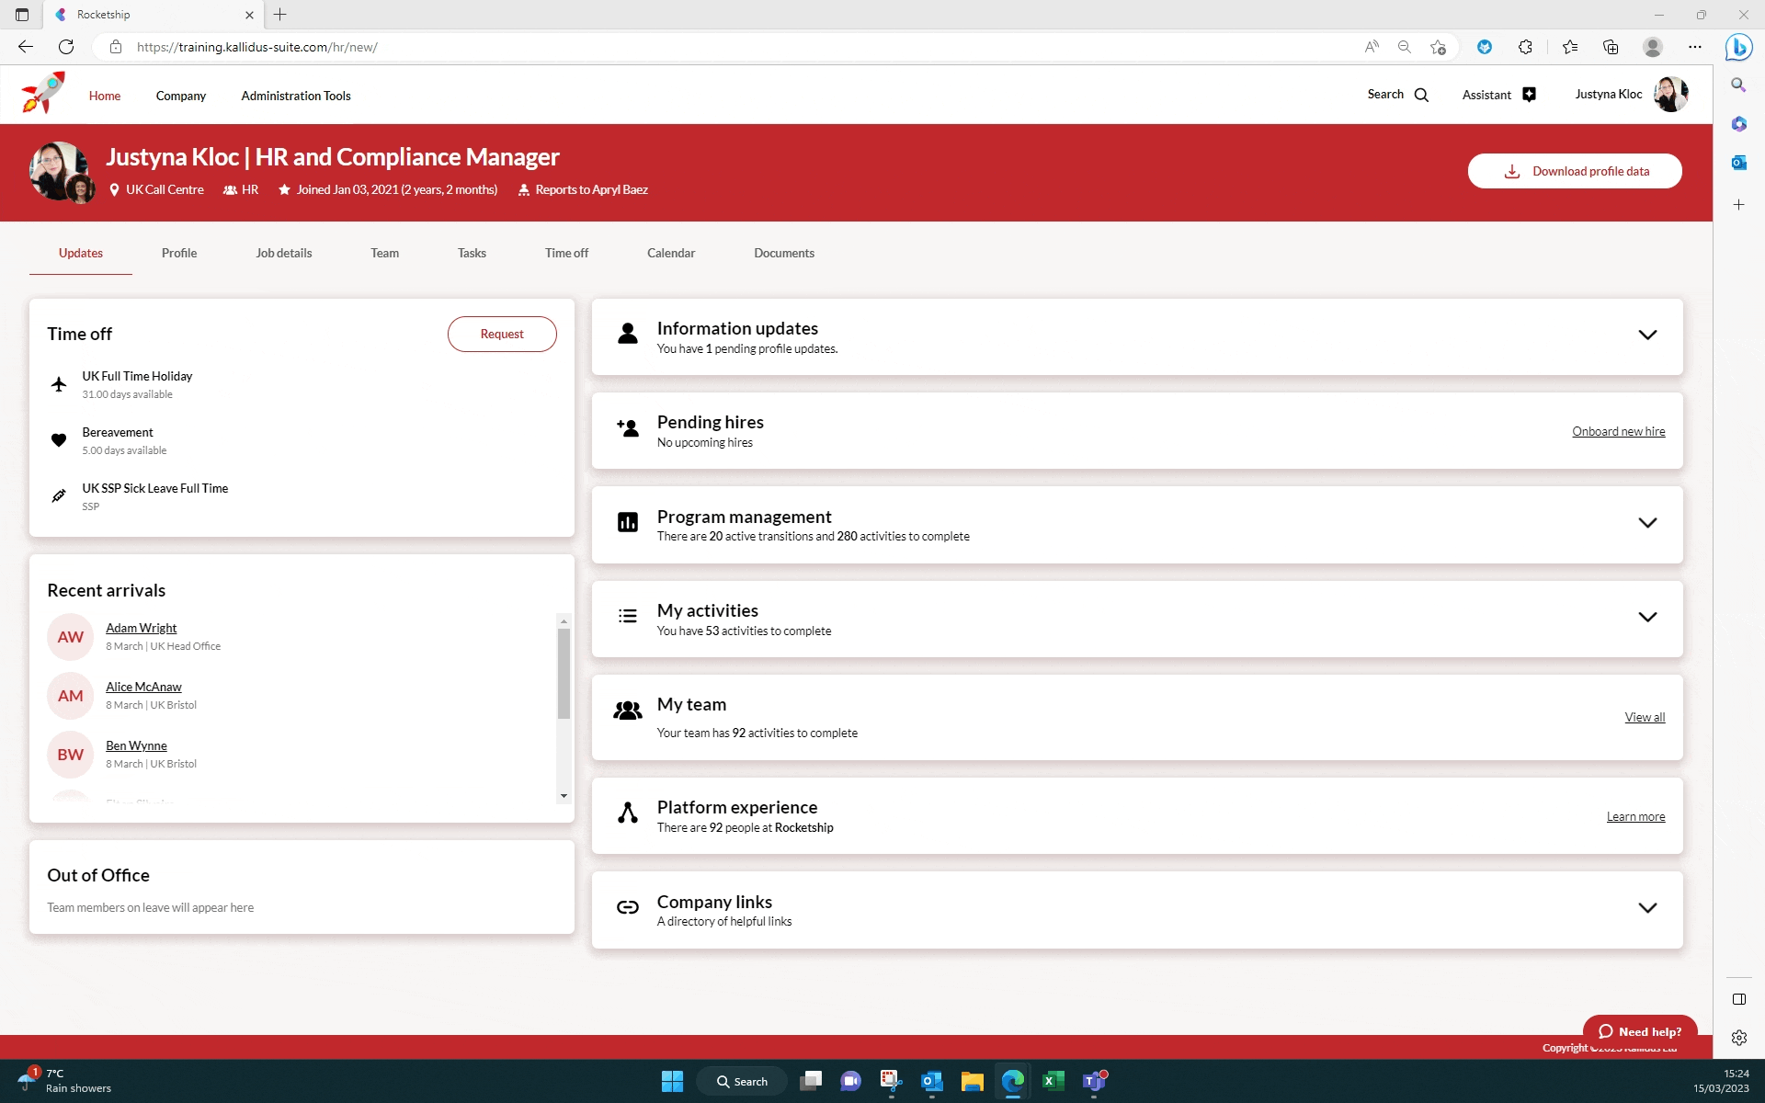Click the Program management chart icon
Screen dimensions: 1765x1103
click(x=628, y=523)
